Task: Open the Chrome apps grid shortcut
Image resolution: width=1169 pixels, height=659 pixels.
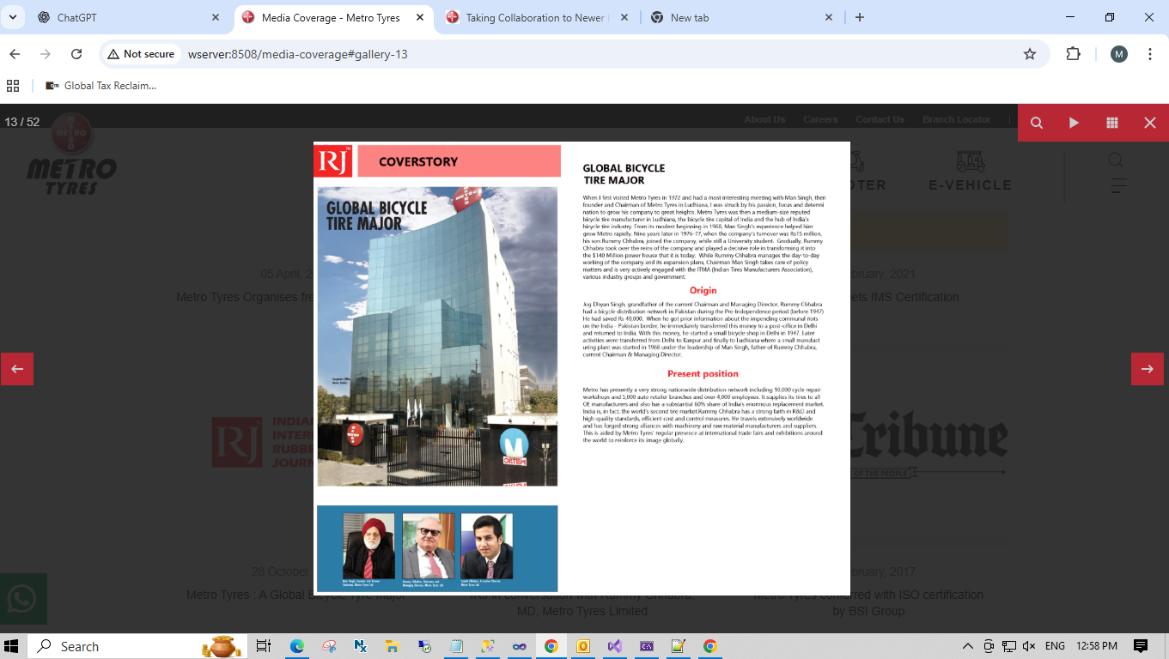Action: (13, 86)
